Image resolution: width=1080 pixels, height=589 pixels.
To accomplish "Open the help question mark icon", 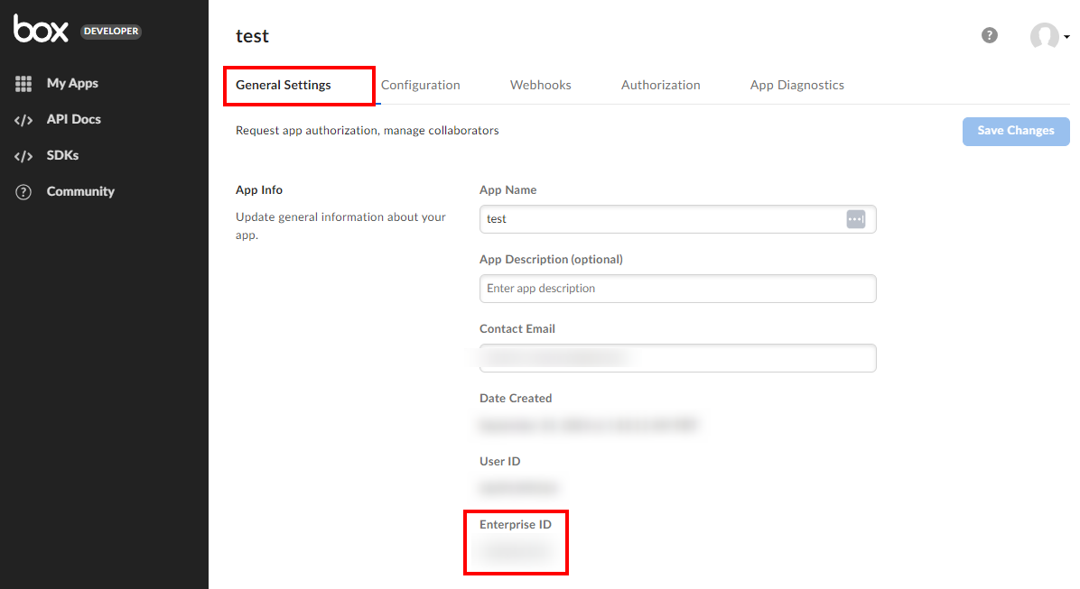I will pos(990,36).
